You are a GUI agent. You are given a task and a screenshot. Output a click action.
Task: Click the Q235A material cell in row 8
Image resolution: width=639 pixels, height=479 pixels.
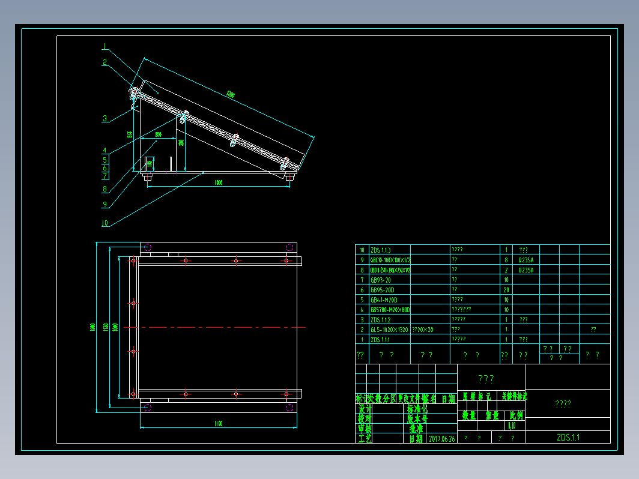(526, 270)
